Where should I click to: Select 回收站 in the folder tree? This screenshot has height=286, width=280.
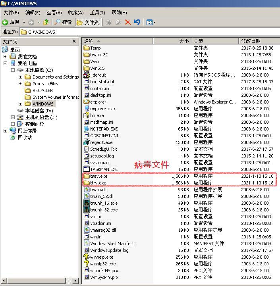(25, 138)
